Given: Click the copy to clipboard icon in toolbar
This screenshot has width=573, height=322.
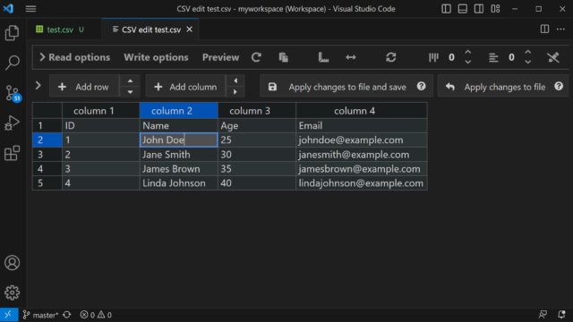Looking at the screenshot, I should [283, 57].
